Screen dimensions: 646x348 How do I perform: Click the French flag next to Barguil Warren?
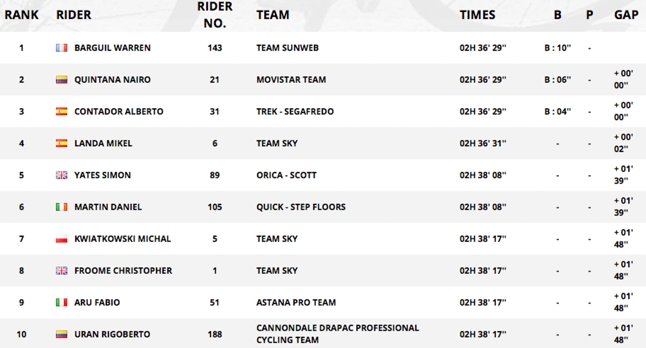pos(61,48)
